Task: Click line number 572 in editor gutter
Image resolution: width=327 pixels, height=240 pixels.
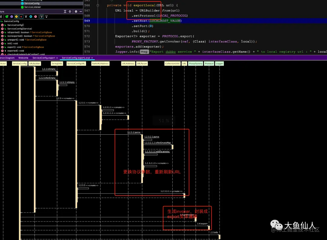Action: click(87, 36)
